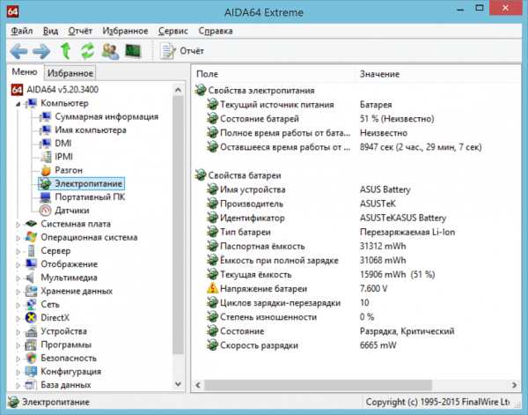Click the Мультимедиа speaker icon

31,278
